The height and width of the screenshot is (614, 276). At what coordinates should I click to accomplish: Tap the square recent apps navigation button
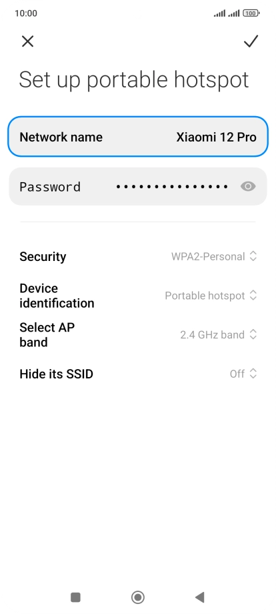click(75, 597)
